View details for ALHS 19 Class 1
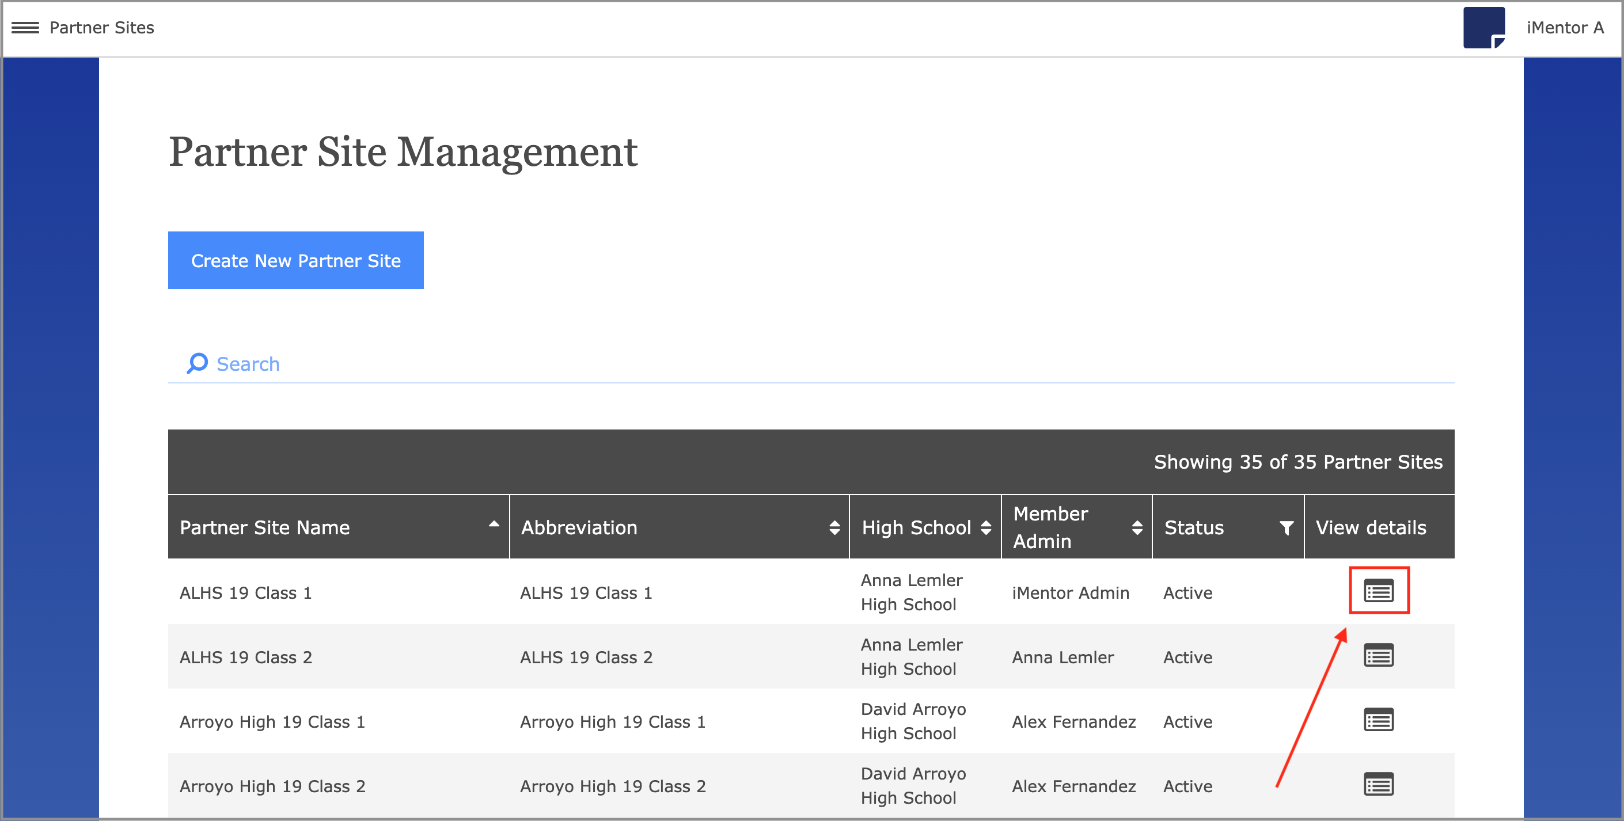The image size is (1624, 821). click(x=1378, y=591)
